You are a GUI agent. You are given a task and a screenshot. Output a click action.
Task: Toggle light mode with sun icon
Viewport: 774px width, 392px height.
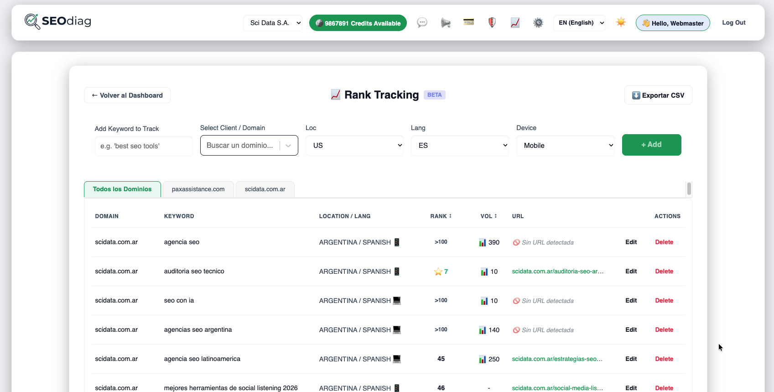coord(621,22)
